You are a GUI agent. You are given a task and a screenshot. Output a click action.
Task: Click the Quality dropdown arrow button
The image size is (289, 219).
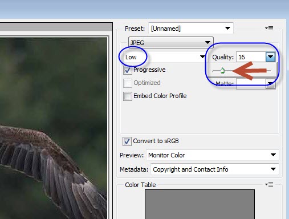click(270, 57)
